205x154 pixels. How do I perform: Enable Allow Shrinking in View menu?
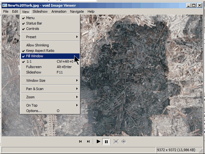[x=38, y=45]
